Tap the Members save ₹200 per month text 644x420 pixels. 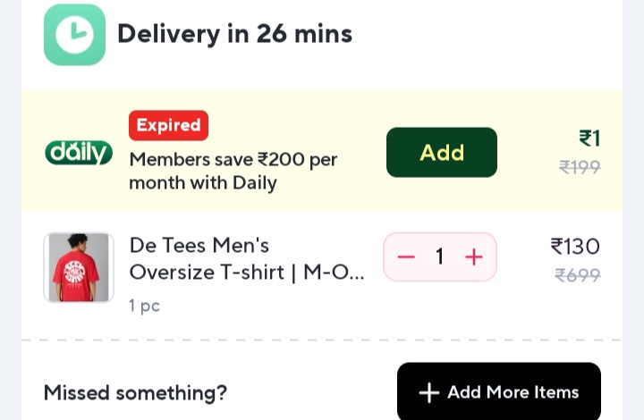233,171
